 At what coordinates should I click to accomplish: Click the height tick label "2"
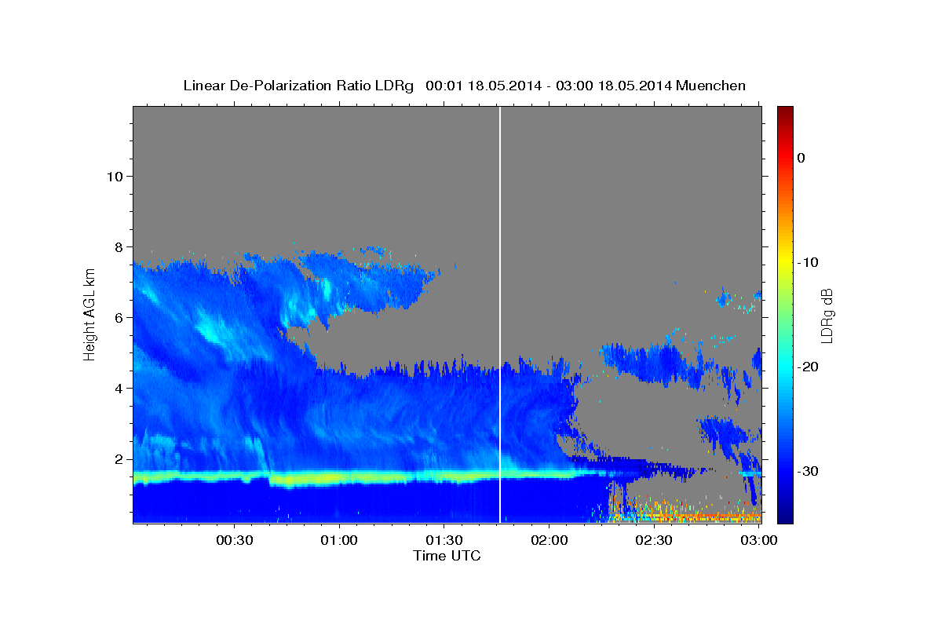[118, 458]
